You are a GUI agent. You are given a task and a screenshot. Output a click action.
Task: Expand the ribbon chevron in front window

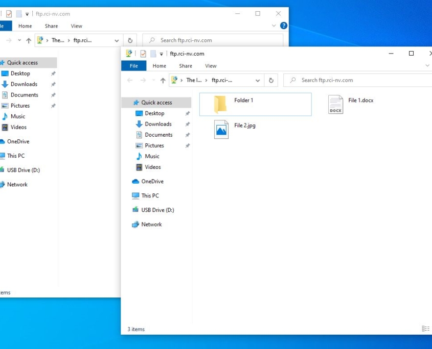click(x=427, y=65)
